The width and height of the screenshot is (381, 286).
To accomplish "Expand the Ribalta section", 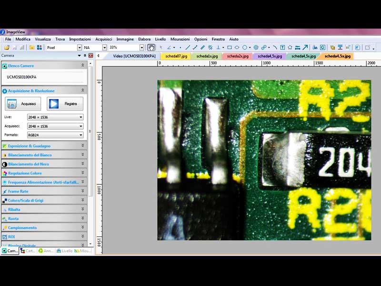I will pyautogui.click(x=82, y=209).
